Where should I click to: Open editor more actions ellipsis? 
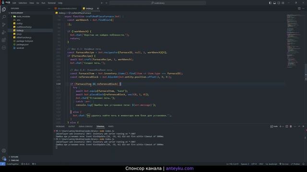(x=303, y=9)
